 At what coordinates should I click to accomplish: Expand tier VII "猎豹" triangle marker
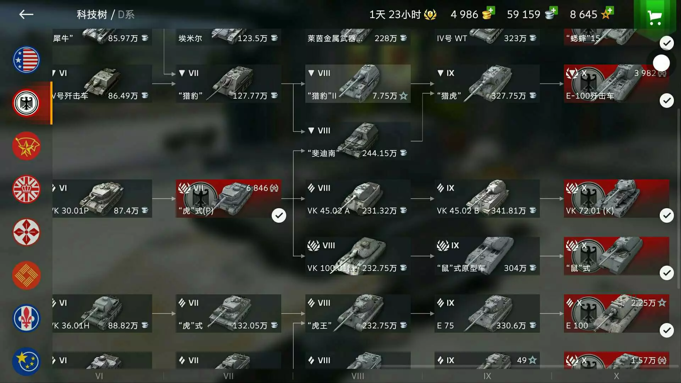coord(182,73)
